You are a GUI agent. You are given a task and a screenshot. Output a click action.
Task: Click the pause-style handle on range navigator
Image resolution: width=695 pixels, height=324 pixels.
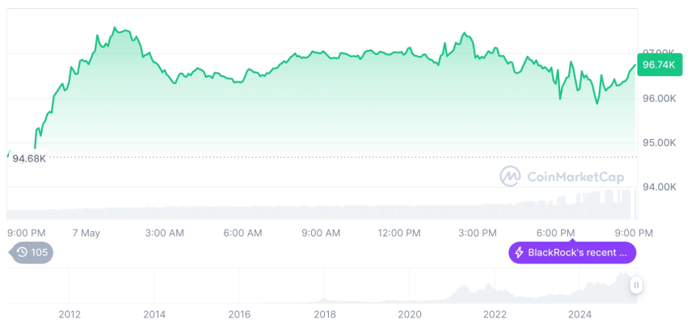tap(637, 285)
